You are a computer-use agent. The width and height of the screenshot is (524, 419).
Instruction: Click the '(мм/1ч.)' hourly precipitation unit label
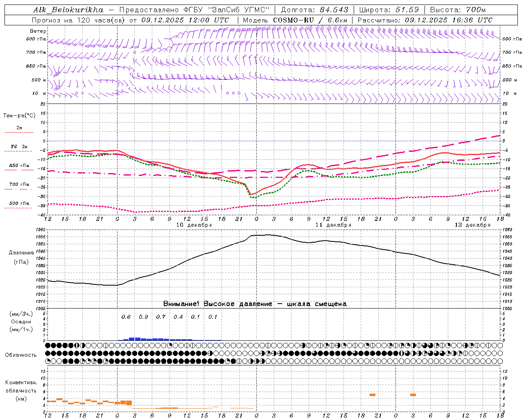(21, 329)
